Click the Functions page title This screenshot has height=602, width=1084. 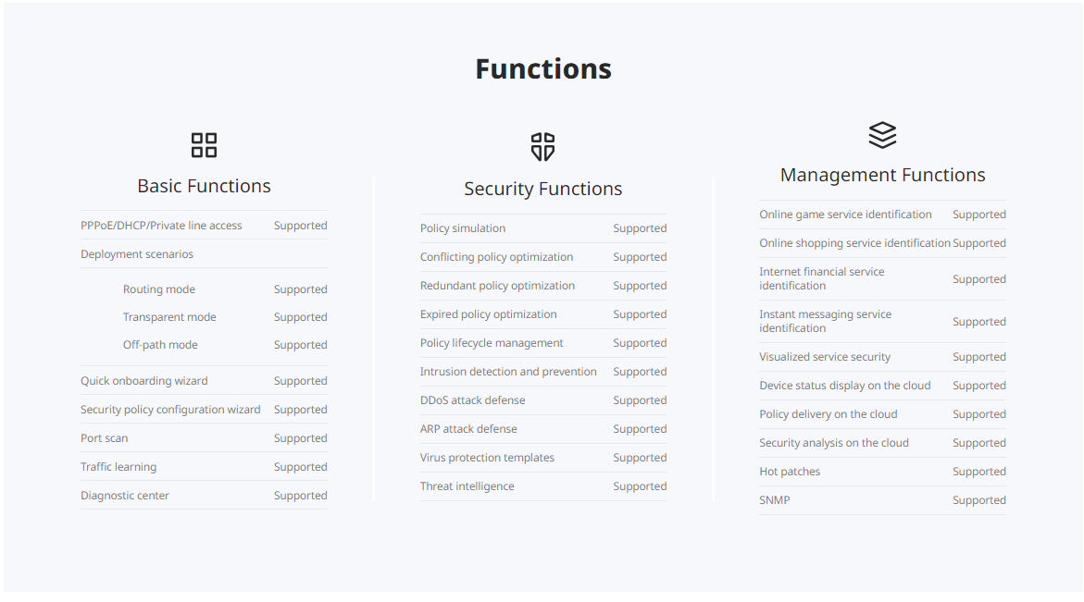coord(542,68)
